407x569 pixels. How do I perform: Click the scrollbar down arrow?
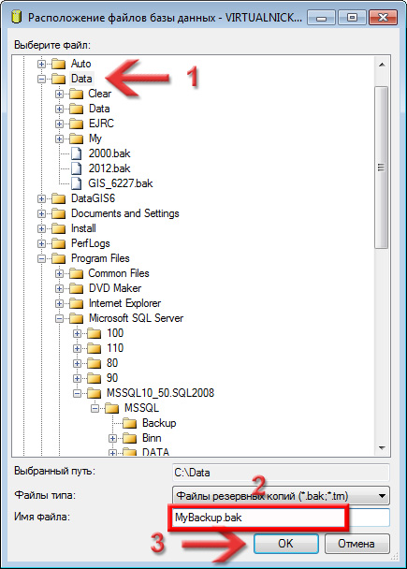[x=382, y=447]
